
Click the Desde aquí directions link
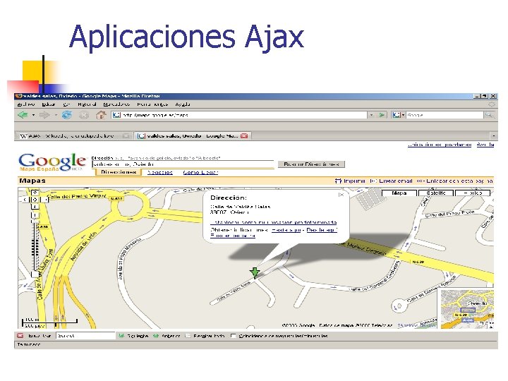322,230
